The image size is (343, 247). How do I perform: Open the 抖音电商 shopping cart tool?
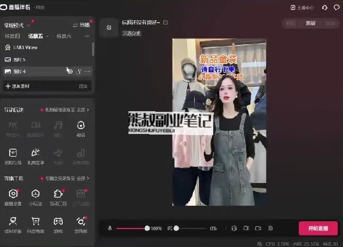pos(36,225)
